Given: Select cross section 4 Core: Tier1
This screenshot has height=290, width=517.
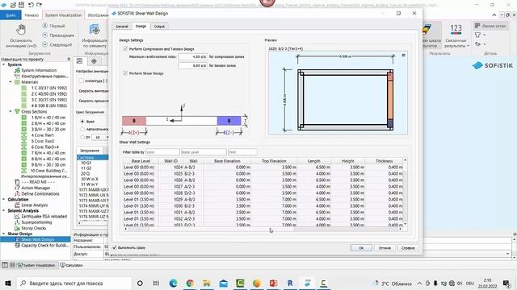Looking at the screenshot, I should pyautogui.click(x=42, y=135).
